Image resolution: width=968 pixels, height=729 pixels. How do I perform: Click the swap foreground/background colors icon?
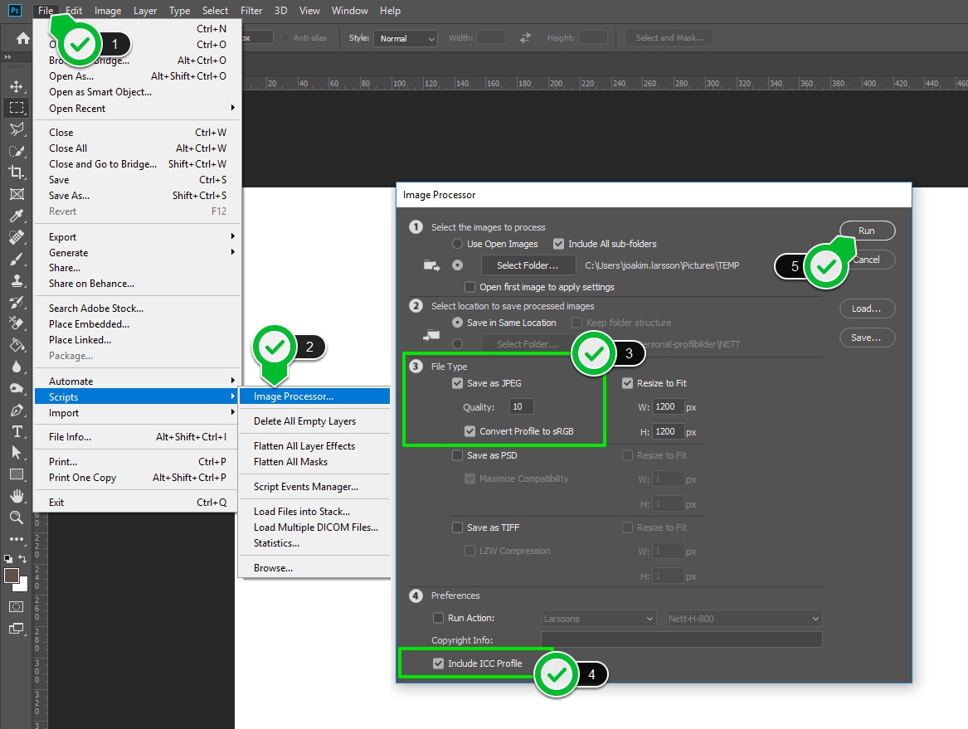pyautogui.click(x=23, y=559)
